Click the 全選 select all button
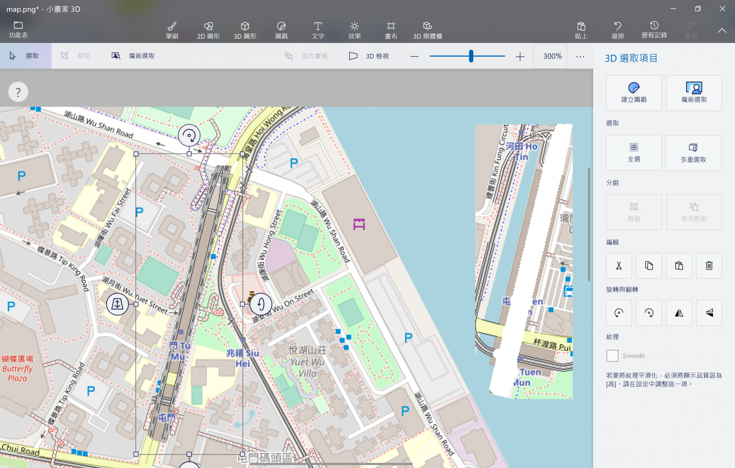This screenshot has width=735, height=468. click(x=634, y=152)
